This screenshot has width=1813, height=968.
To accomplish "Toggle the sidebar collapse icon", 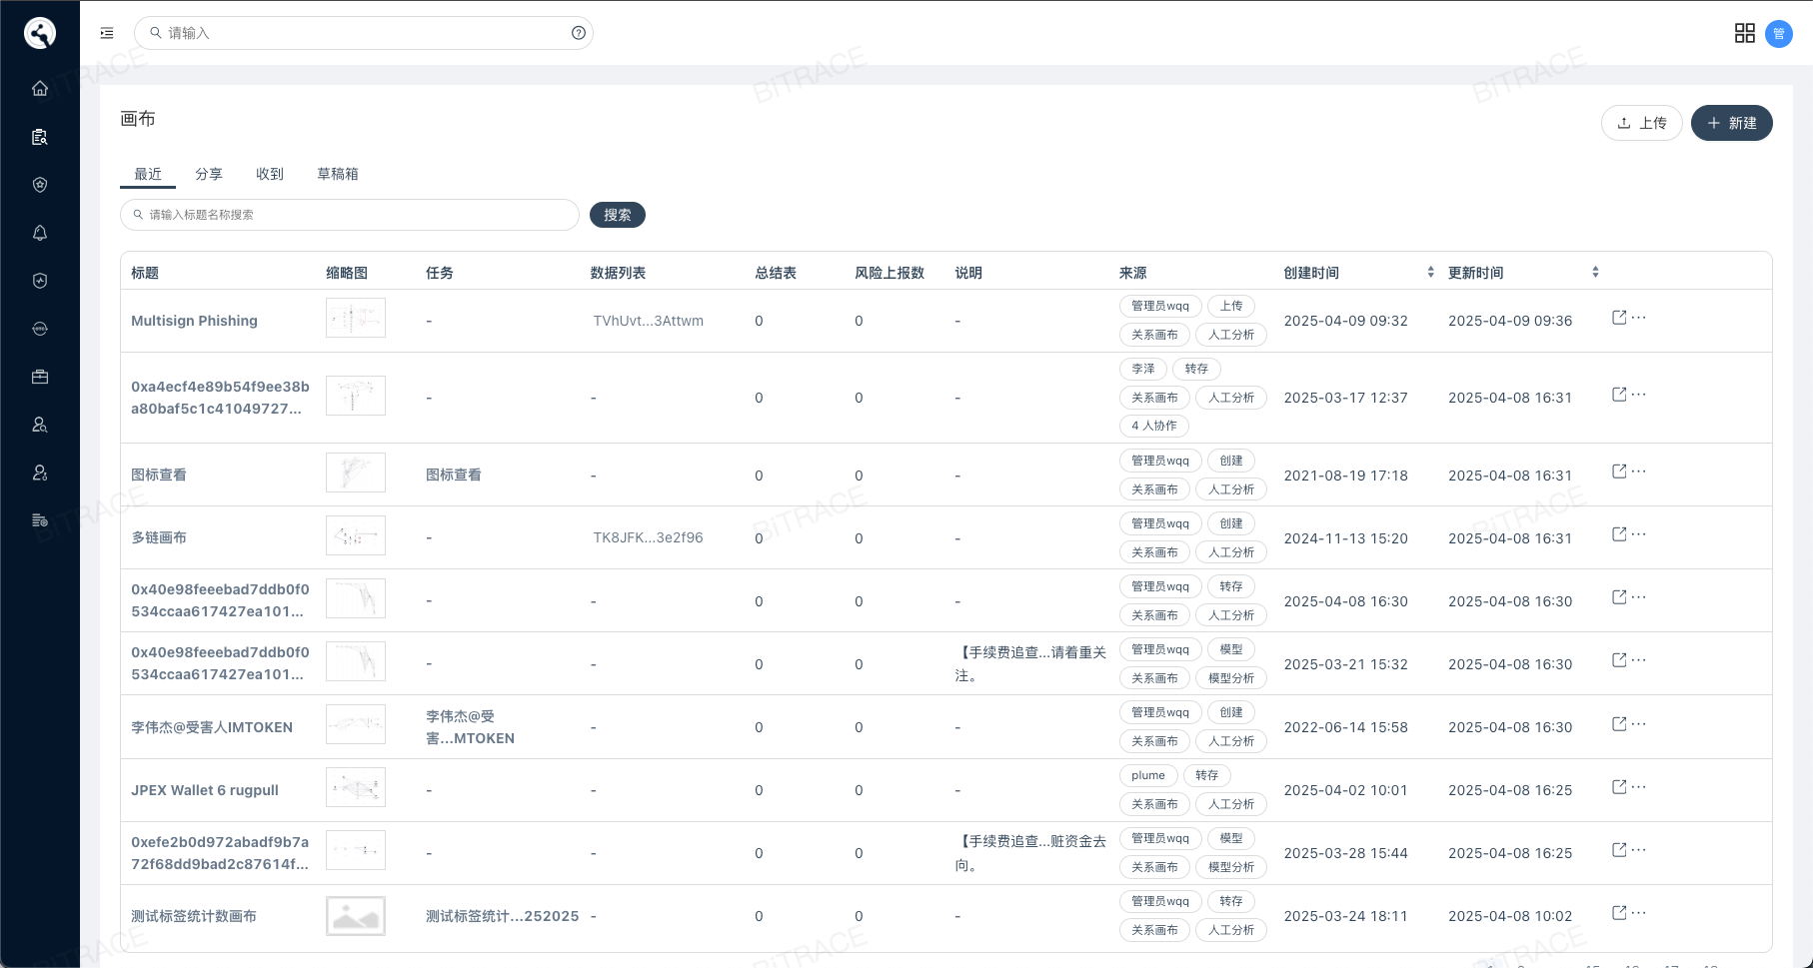I will point(107,33).
